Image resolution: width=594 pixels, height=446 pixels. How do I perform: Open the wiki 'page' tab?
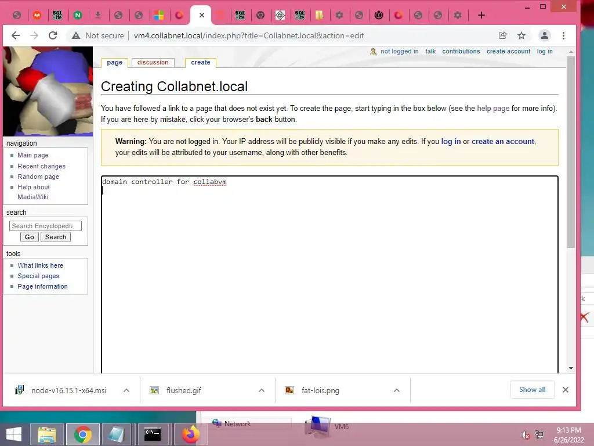(114, 63)
